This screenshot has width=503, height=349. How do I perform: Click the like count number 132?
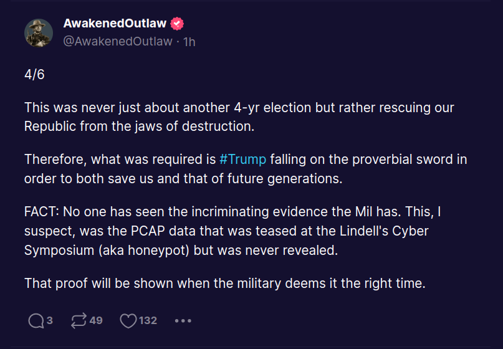[148, 320]
